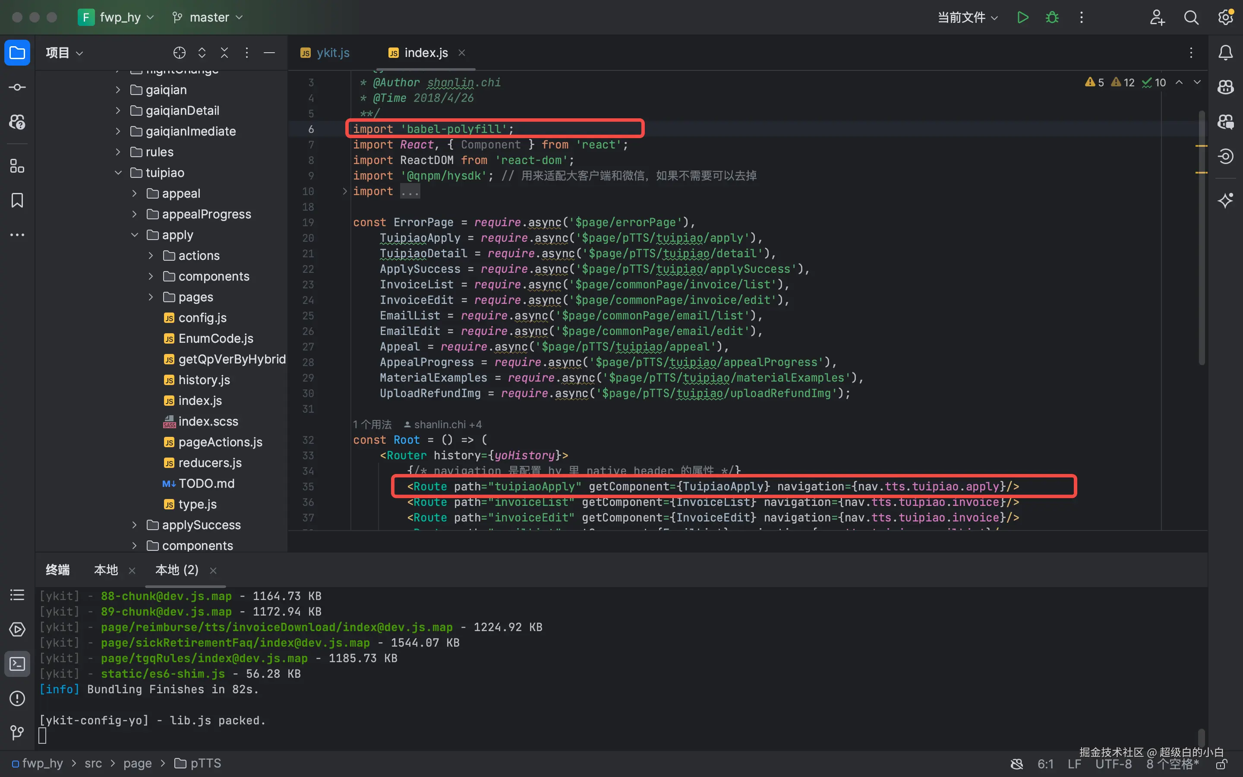
Task: Toggle the Terminal tool window button
Action: (17, 664)
